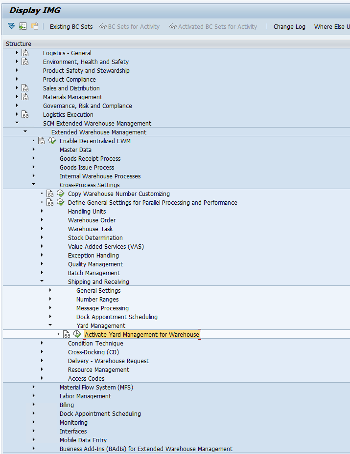Open documentation icon for Enable Decentralized EWM
This screenshot has width=350, height=454.
click(x=42, y=141)
